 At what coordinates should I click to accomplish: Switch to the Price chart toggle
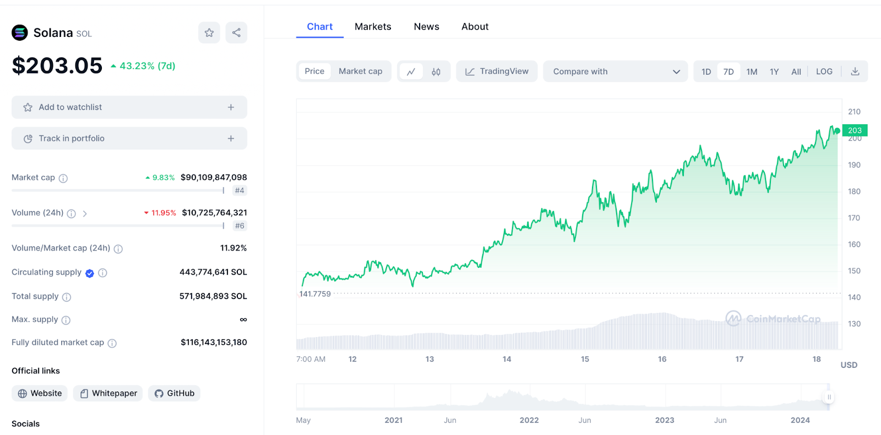pyautogui.click(x=314, y=71)
